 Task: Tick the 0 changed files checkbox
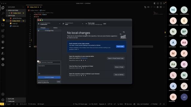point(38,31)
